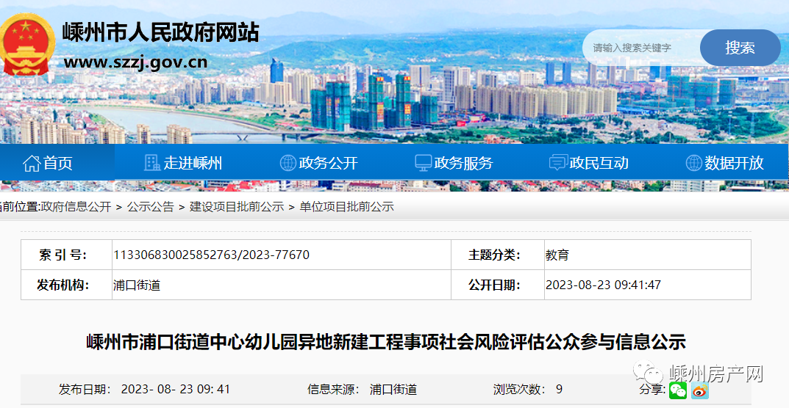Click the 嵊州市人民政府网站 site title
This screenshot has width=789, height=408.
click(160, 33)
